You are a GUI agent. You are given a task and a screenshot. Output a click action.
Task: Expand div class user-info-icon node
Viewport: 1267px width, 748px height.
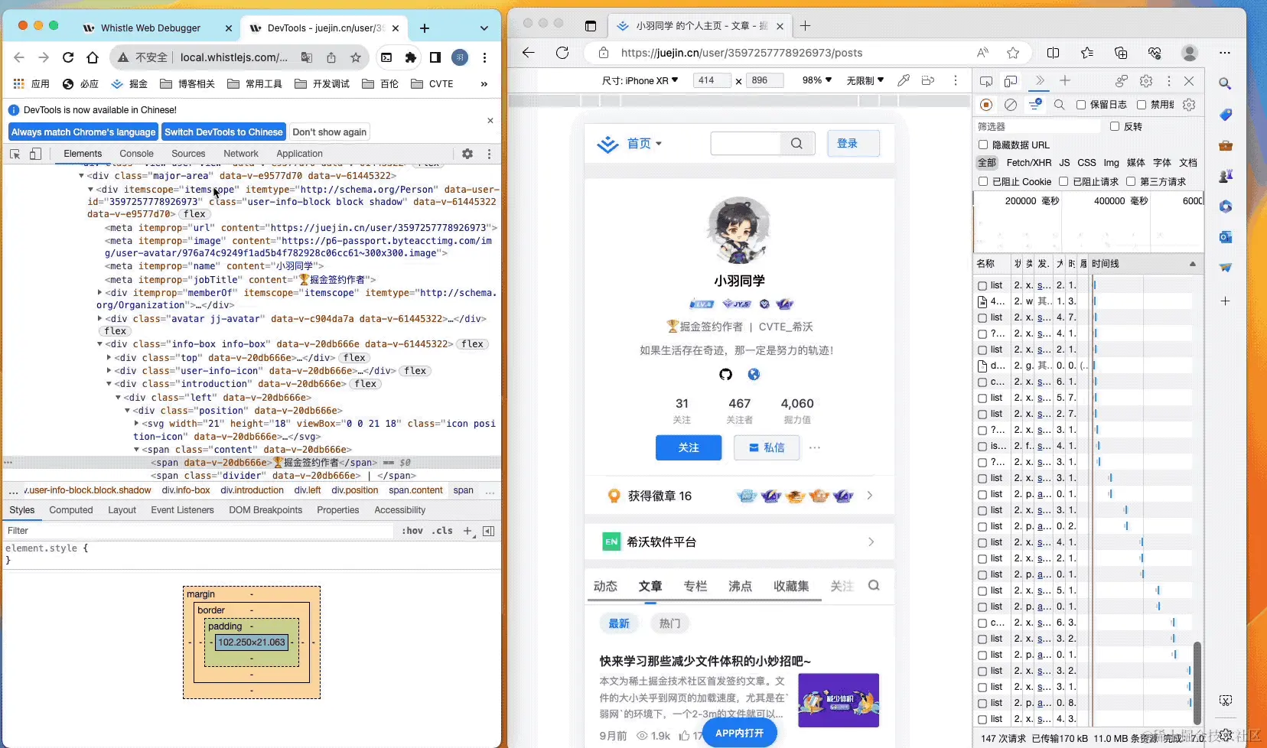(x=109, y=371)
